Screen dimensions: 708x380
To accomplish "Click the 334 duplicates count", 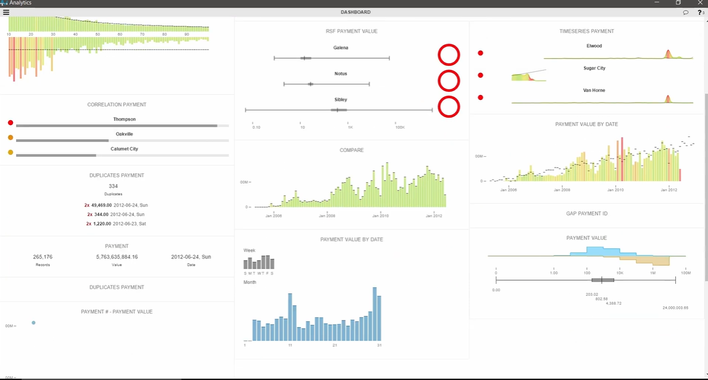I will (x=113, y=186).
